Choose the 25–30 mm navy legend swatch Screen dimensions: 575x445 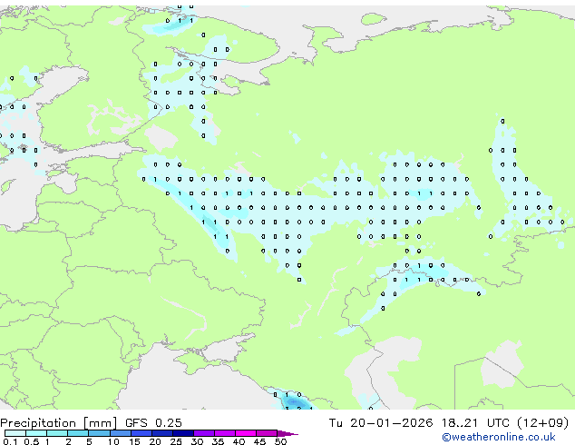pos(182,433)
